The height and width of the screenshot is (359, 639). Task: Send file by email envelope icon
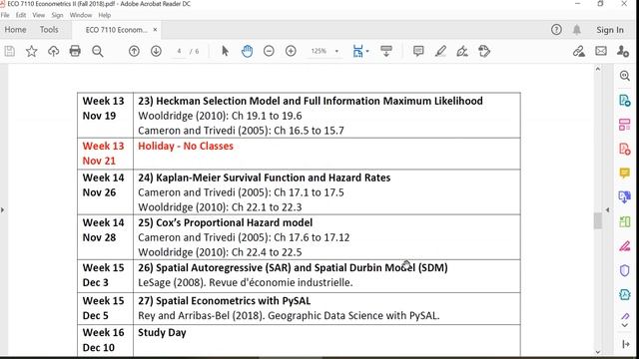pyautogui.click(x=601, y=51)
